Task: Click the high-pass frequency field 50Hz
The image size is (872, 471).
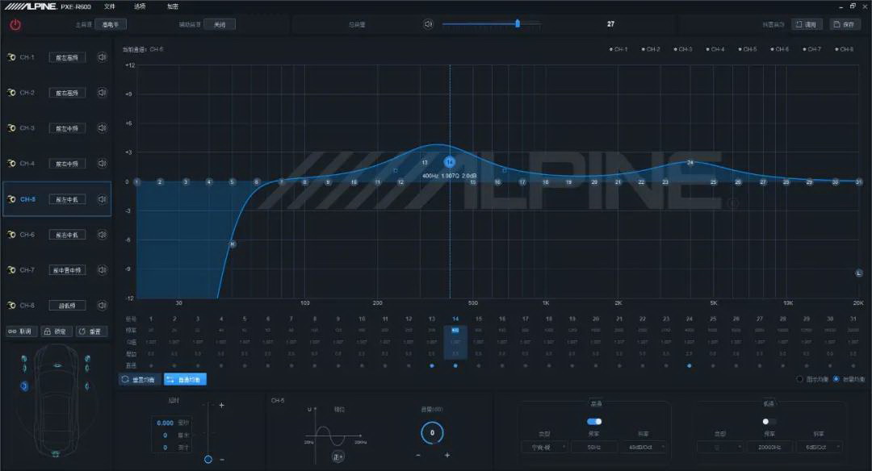Action: click(594, 447)
